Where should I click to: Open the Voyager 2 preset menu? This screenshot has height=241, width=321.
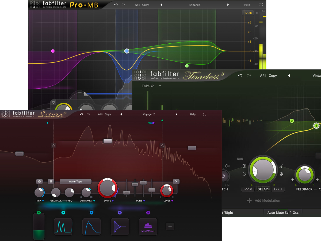(149, 114)
